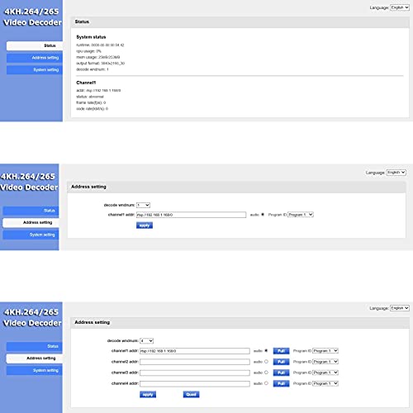Click channel2 addr input field
Screen dimensions: 413x413
pyautogui.click(x=195, y=362)
